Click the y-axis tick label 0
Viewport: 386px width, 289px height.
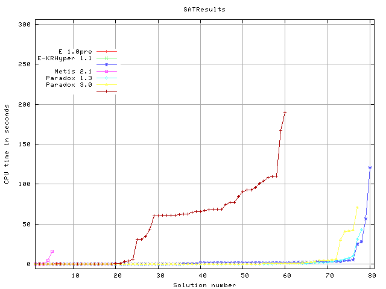click(29, 264)
